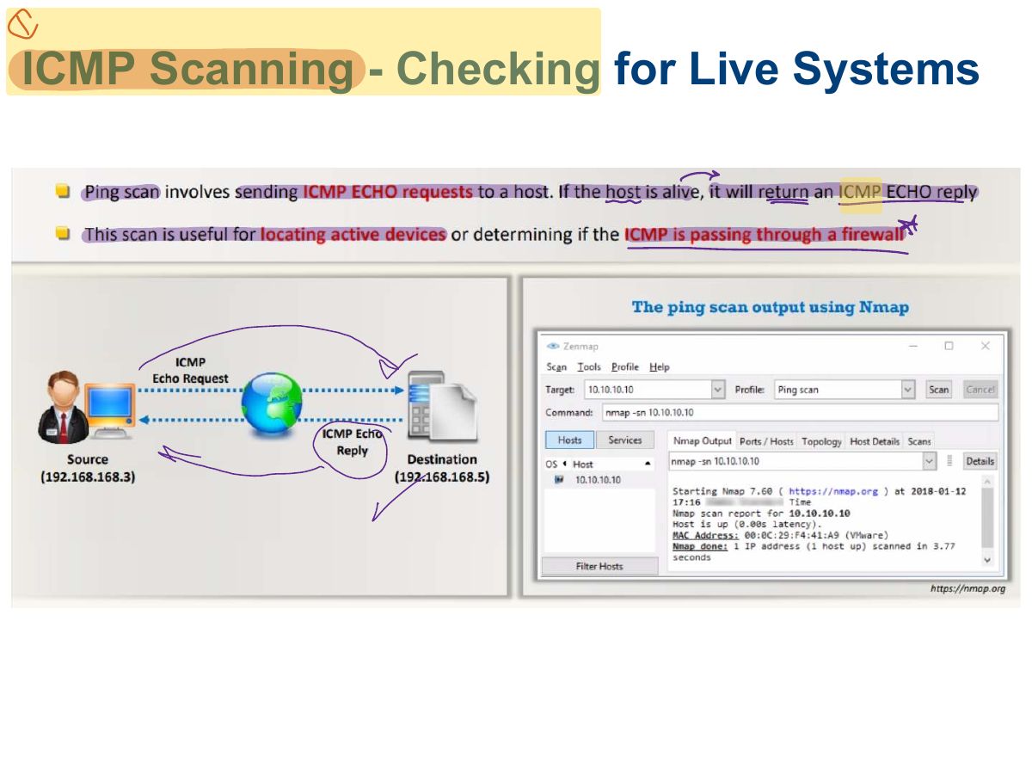
Task: Click the 'ICMP Echo Request' diagram label
Action: 190,370
